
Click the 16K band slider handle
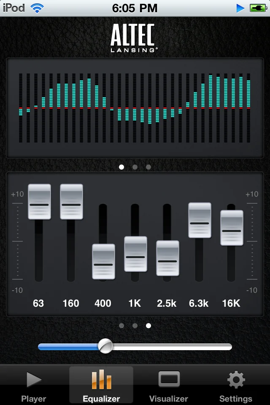[x=232, y=228]
